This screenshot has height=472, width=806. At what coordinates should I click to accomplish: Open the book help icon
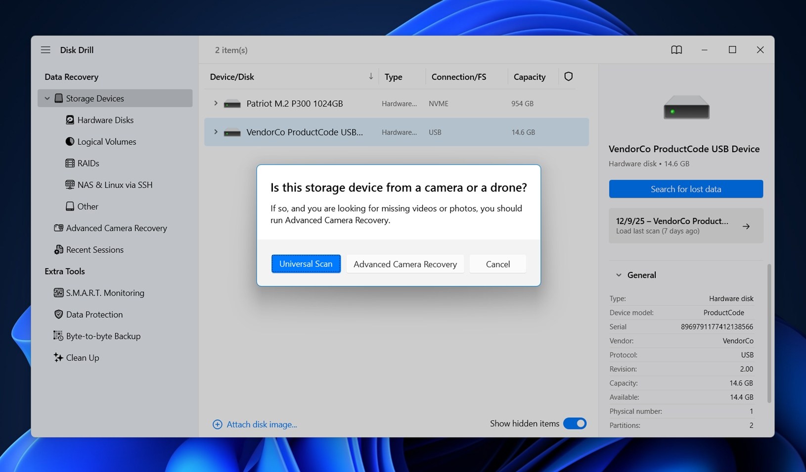click(x=676, y=50)
